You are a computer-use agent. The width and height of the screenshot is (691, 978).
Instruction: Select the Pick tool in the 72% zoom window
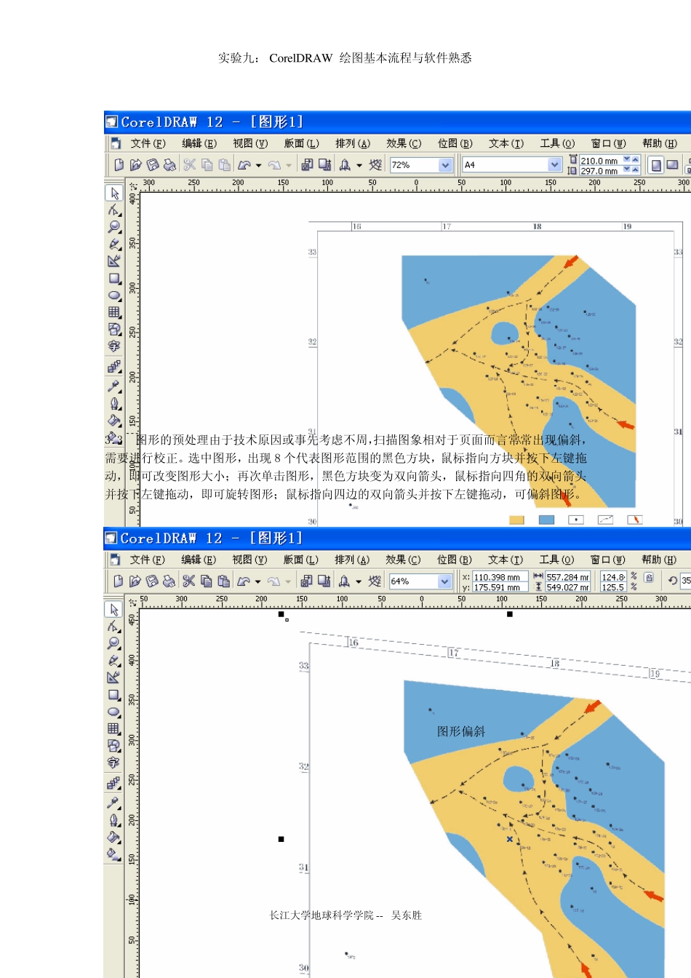[x=114, y=193]
